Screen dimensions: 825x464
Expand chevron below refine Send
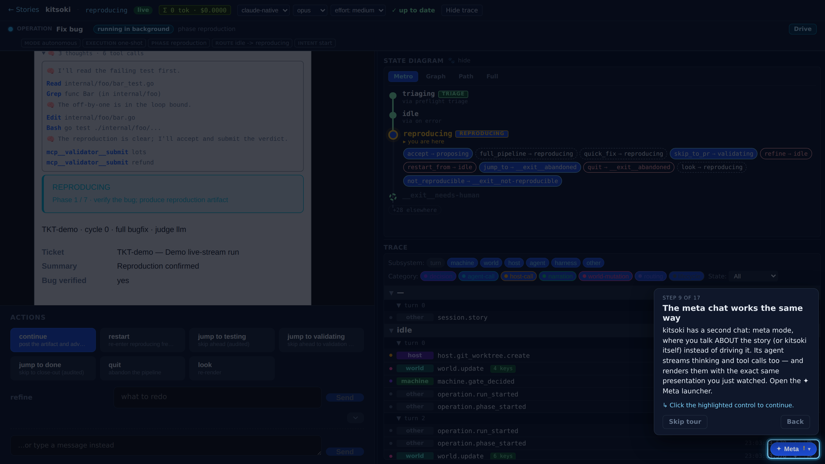[355, 418]
